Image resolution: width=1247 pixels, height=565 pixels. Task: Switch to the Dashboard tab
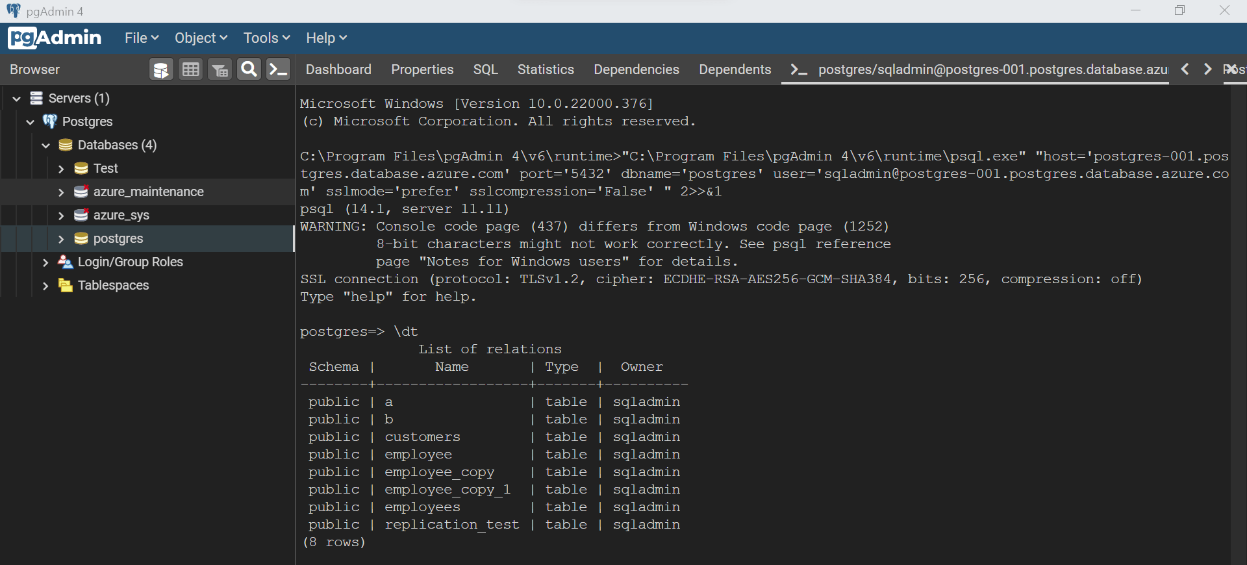pyautogui.click(x=338, y=69)
